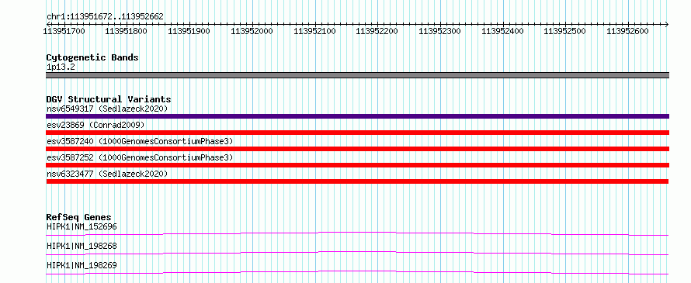Click ruler position 113952200

(377, 31)
